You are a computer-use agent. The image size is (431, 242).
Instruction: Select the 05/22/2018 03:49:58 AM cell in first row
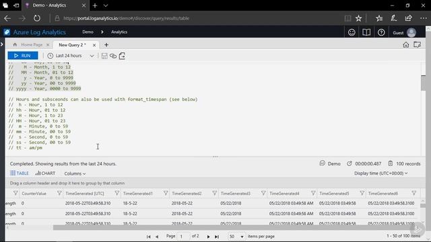pyautogui.click(x=291, y=203)
